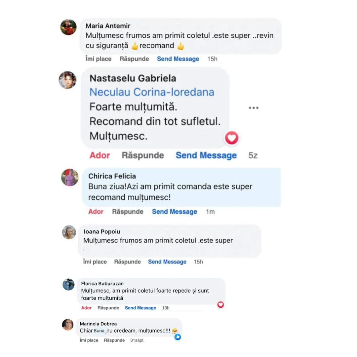This screenshot has height=357, width=357.
Task: Click heart reaction on Nastaselu Gabriela's comment
Action: tap(231, 138)
